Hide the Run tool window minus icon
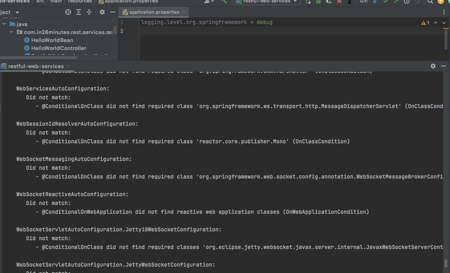450x273 pixels. [444, 66]
